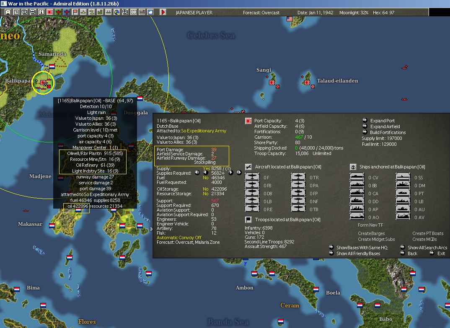Click the Japanese rising sun toolbar icon

tap(50, 12)
